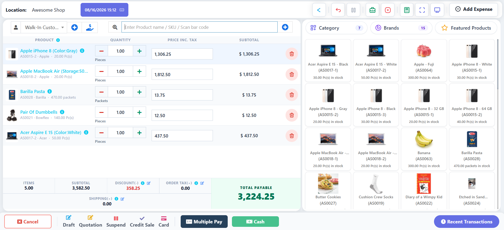This screenshot has width=504, height=230.
Task: Remove Barilla Pasta from the cart
Action: 292,95
